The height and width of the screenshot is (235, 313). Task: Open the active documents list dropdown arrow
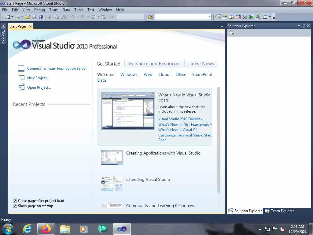222,26
